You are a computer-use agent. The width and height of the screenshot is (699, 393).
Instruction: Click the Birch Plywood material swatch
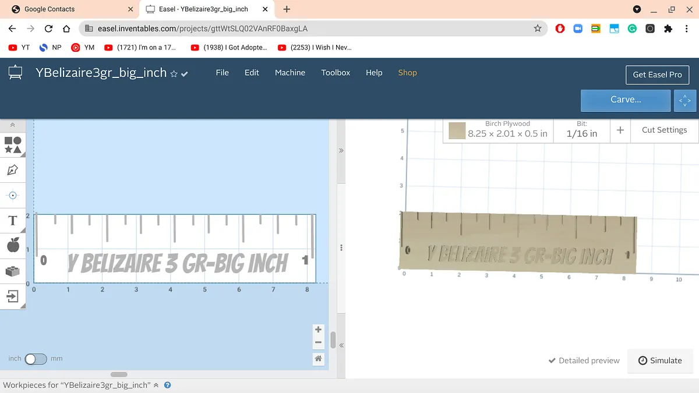(457, 130)
